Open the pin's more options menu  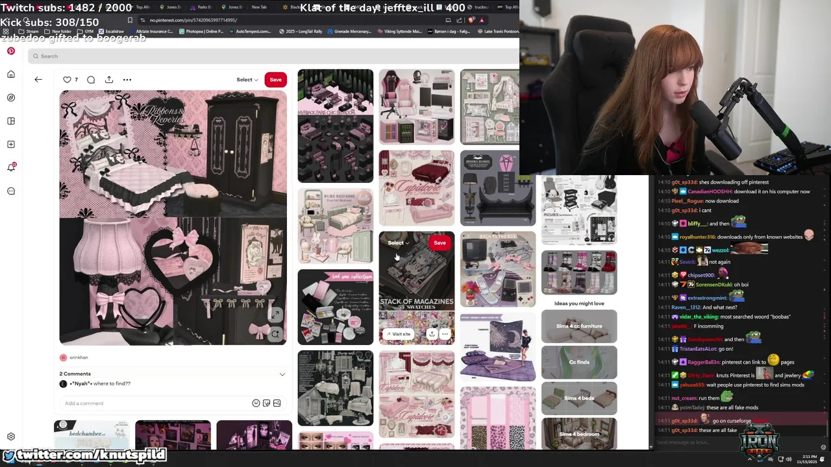pyautogui.click(x=127, y=80)
